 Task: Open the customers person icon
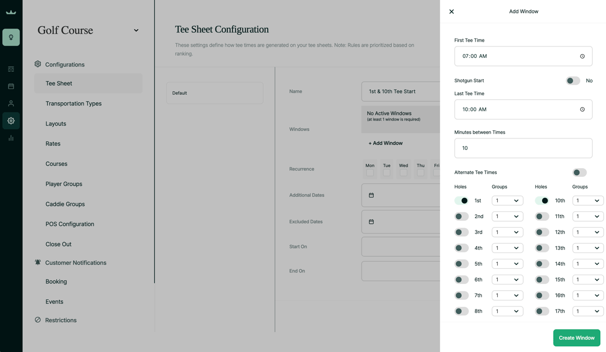click(x=11, y=103)
